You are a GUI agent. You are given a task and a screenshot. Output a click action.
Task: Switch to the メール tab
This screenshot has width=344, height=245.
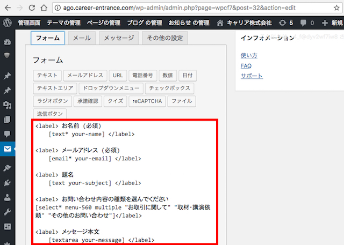[82, 39]
